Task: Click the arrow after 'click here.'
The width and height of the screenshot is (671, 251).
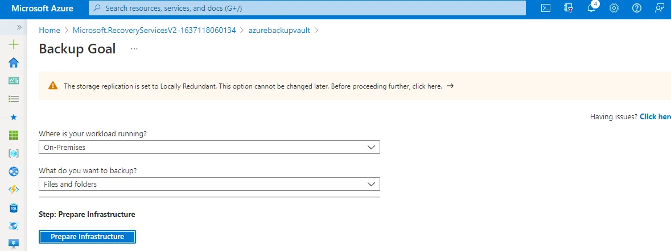Action: pos(450,86)
